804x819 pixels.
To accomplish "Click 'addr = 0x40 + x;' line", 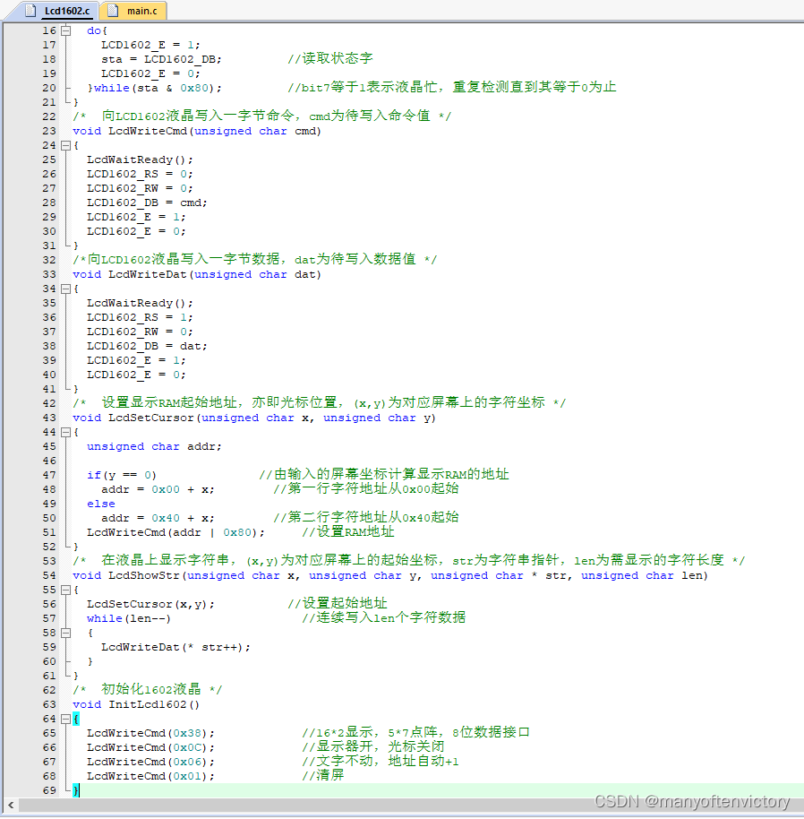I will coord(158,518).
